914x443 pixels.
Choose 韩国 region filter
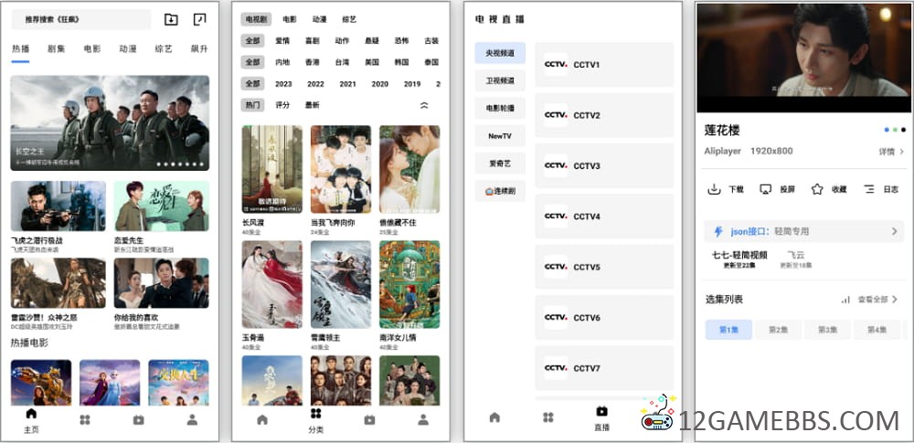[x=401, y=62]
